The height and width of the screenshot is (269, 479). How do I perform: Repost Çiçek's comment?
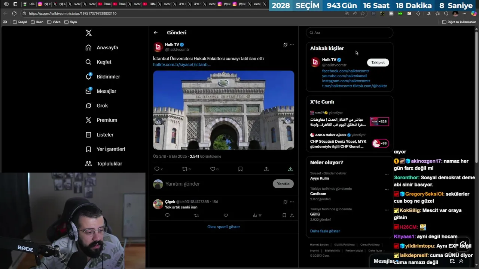196,215
